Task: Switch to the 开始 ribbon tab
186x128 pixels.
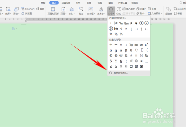Action: [x=43, y=3]
